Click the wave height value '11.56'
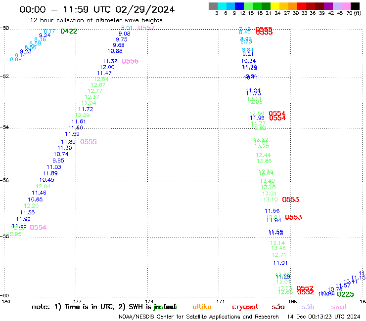Viewport: 366px width, 321px height. pos(272,211)
